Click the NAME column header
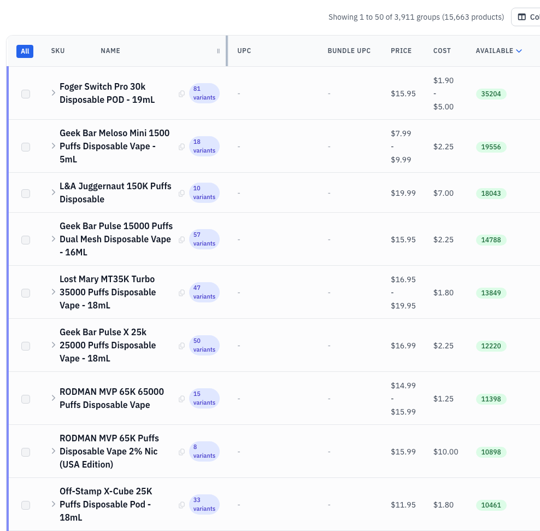The width and height of the screenshot is (540, 531). point(110,51)
